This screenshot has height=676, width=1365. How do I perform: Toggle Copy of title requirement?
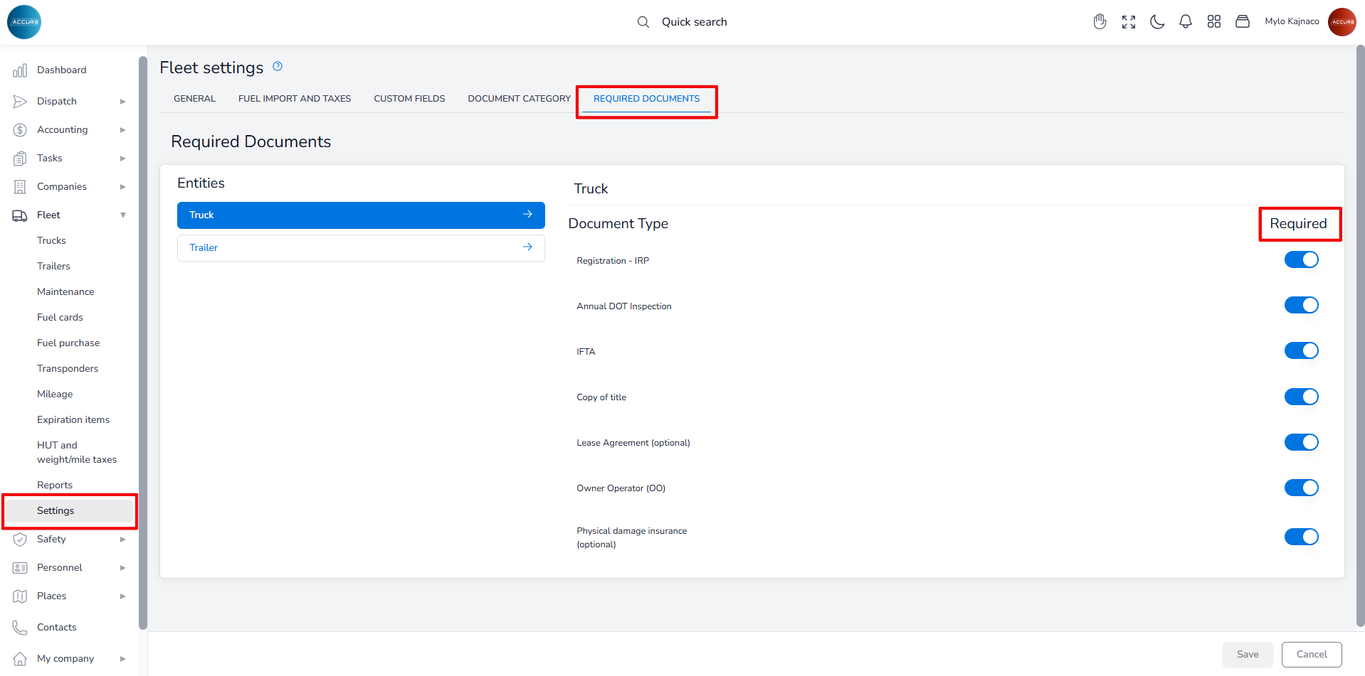(x=1301, y=397)
